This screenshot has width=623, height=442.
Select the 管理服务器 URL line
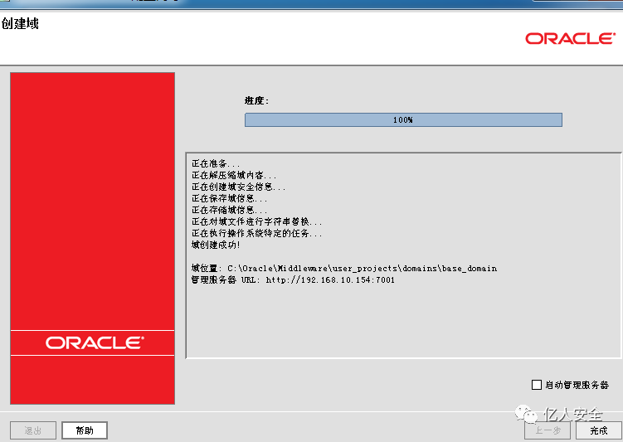click(x=293, y=280)
